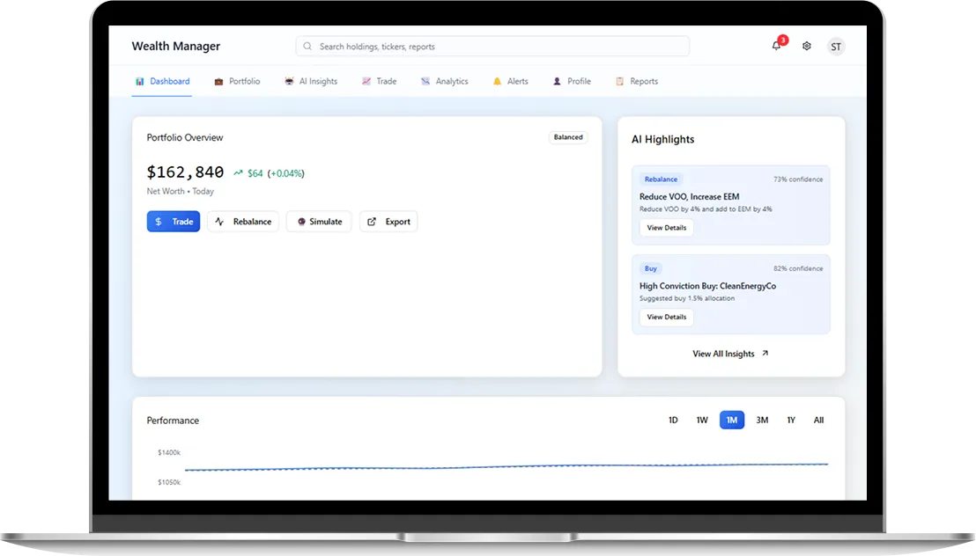Click the Suggested buy 1.5% allocation text
The height and width of the screenshot is (556, 976).
click(x=686, y=298)
